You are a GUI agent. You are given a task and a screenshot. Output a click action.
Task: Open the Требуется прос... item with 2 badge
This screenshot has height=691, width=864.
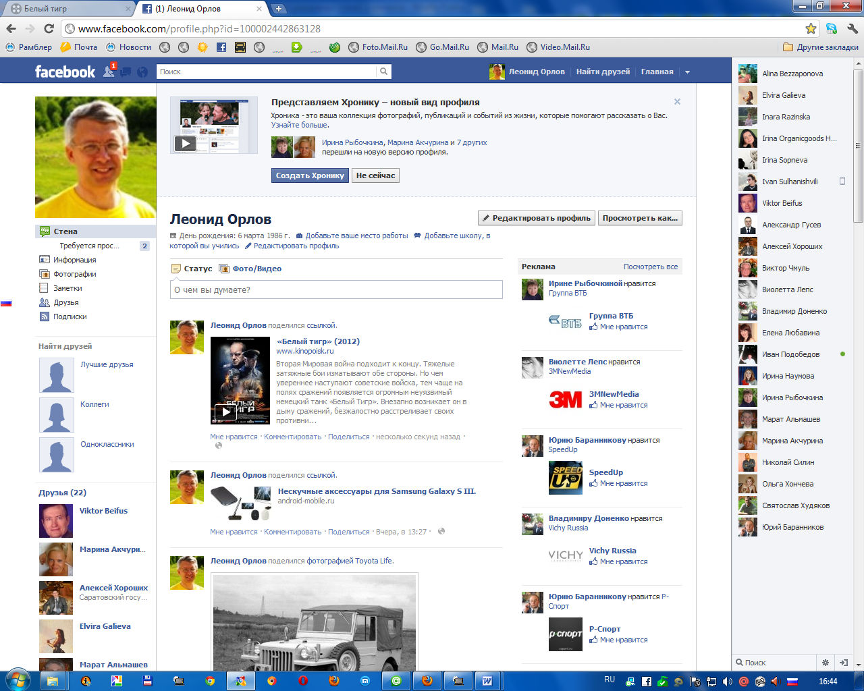tap(96, 246)
